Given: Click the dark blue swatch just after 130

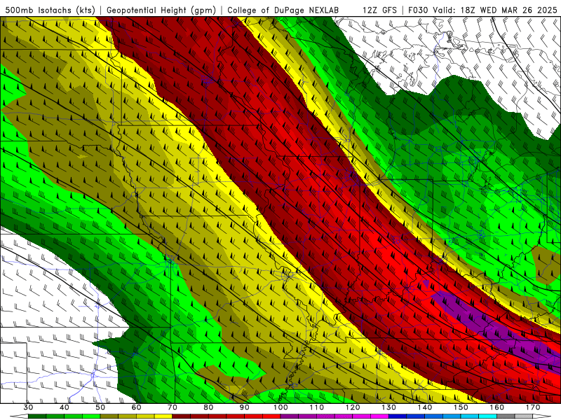Looking at the screenshot, I should coord(398,416).
